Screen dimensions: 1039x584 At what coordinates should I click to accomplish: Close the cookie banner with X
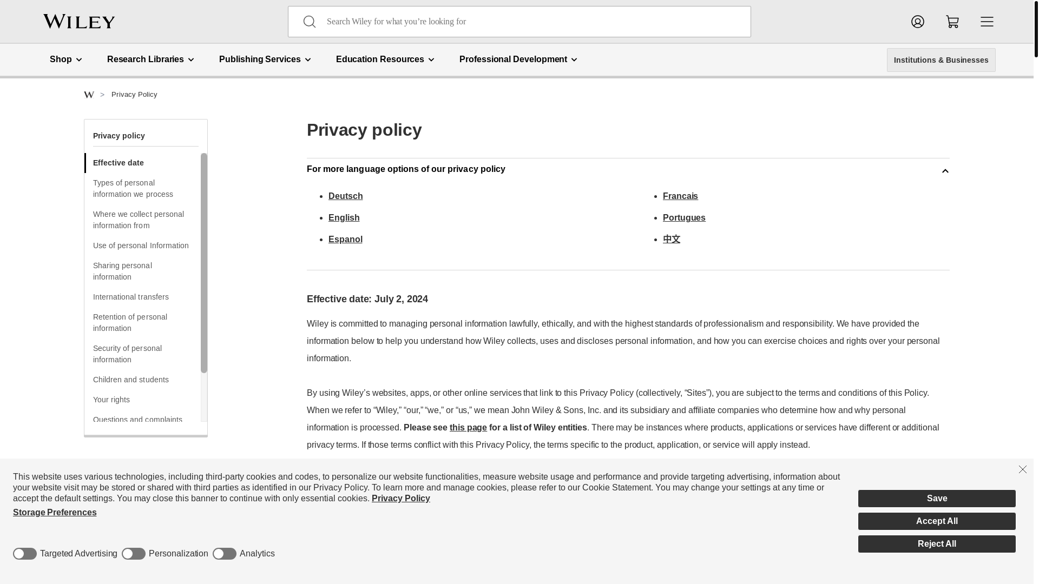tap(1022, 469)
